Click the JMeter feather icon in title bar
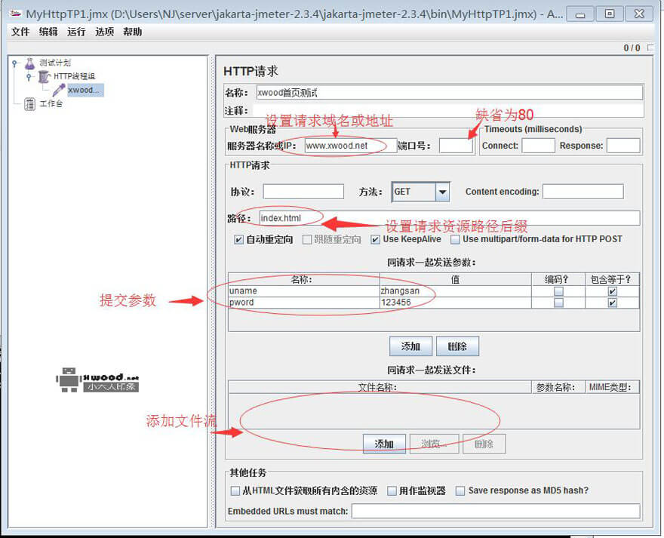 (15, 14)
